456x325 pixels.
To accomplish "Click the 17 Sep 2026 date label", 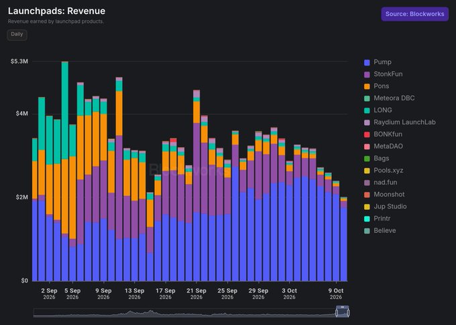I will point(166,294).
